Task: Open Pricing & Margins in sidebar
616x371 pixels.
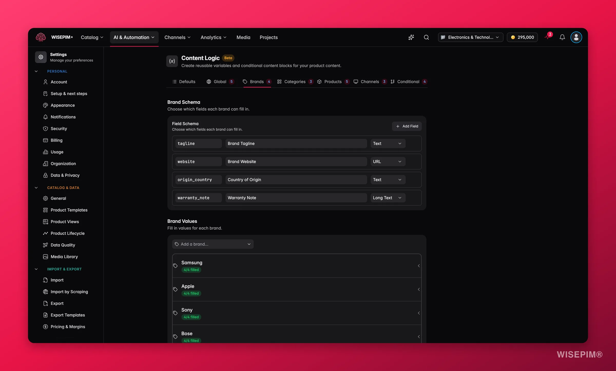Action: point(68,327)
